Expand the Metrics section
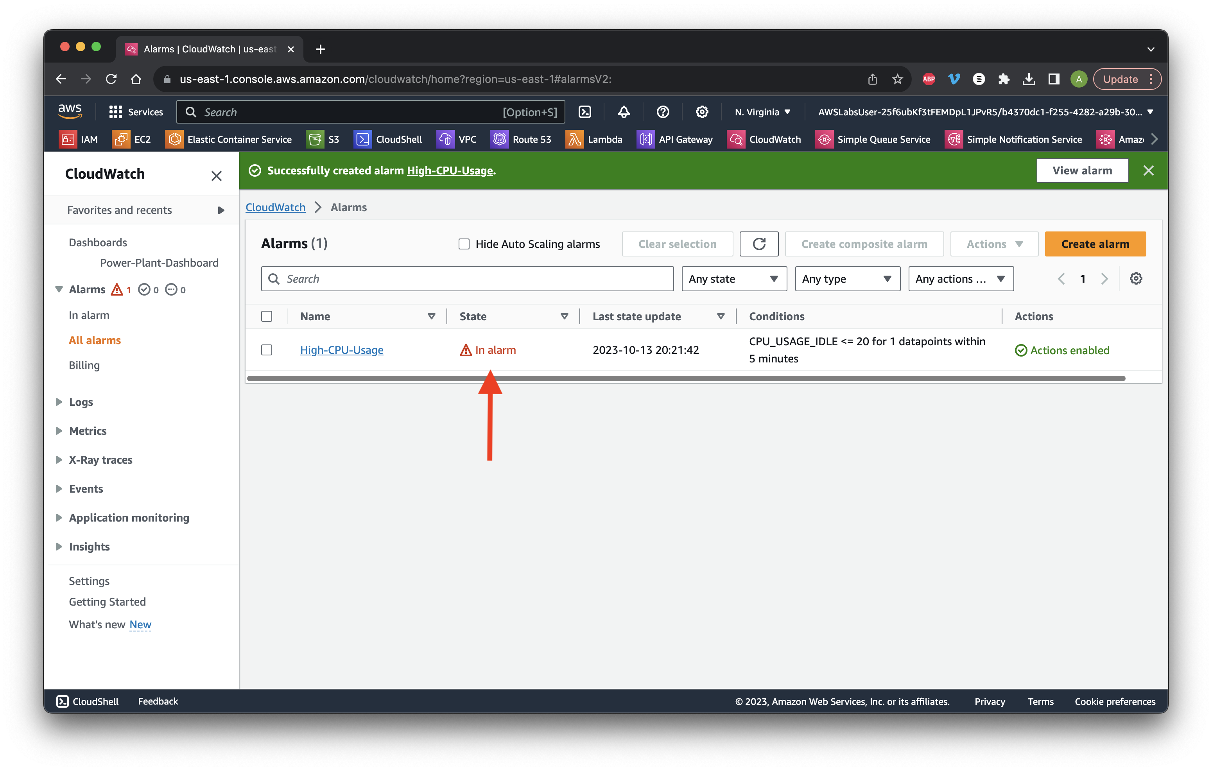The image size is (1212, 771). [x=59, y=431]
